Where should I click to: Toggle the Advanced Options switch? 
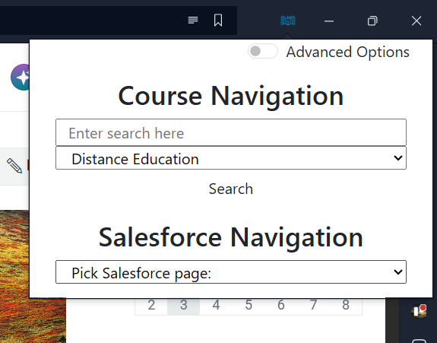click(263, 51)
